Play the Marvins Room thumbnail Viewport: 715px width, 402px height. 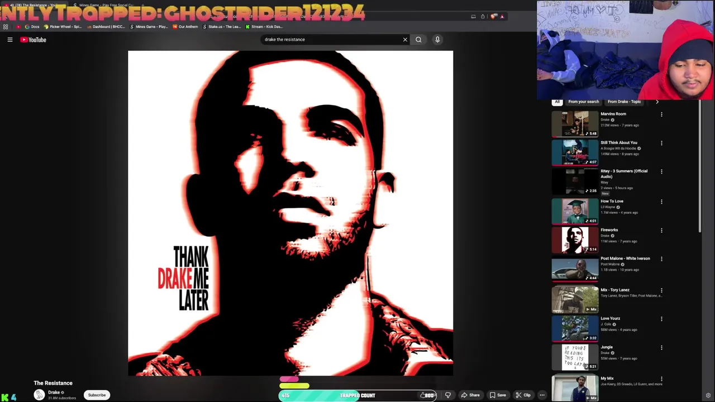pyautogui.click(x=574, y=123)
